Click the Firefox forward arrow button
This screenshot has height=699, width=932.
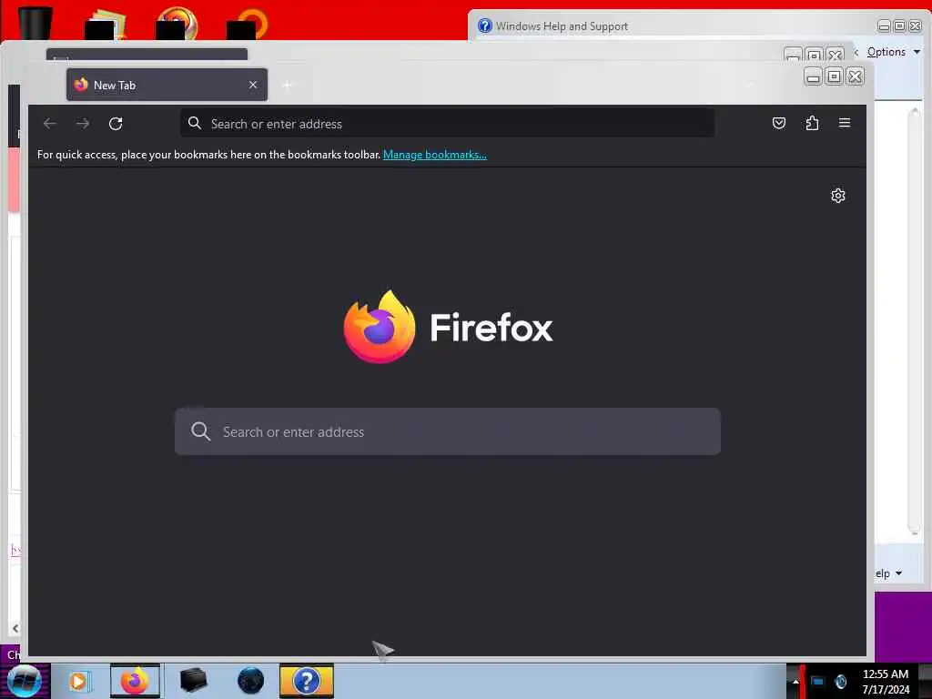point(83,124)
